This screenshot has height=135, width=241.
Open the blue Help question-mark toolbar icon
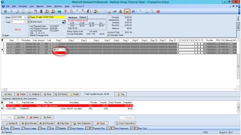(x=133, y=12)
